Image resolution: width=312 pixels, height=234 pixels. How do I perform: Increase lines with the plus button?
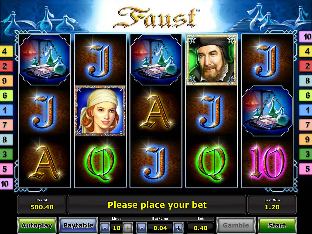(x=128, y=228)
